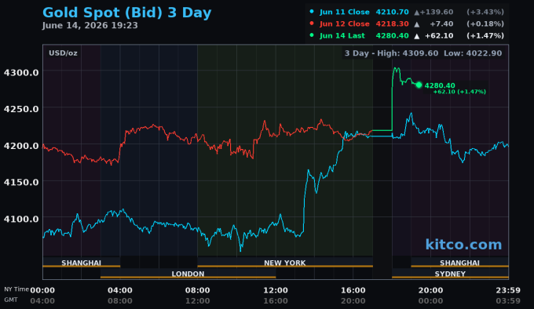Click the "+139.60" change value

(x=437, y=12)
